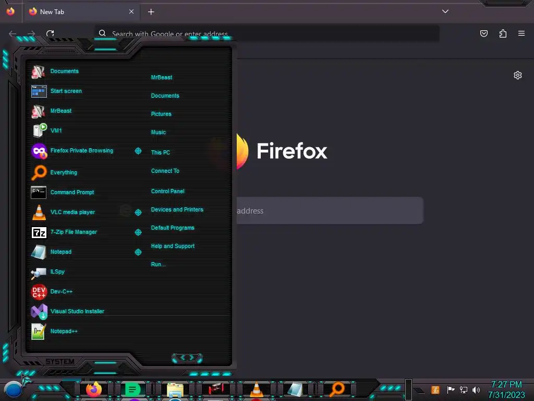Screen dimensions: 534x401
Task: Reload the current Firefox page
Action: point(50,33)
